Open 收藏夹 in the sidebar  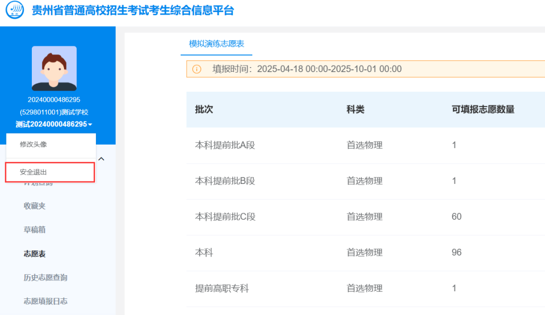[x=34, y=206]
